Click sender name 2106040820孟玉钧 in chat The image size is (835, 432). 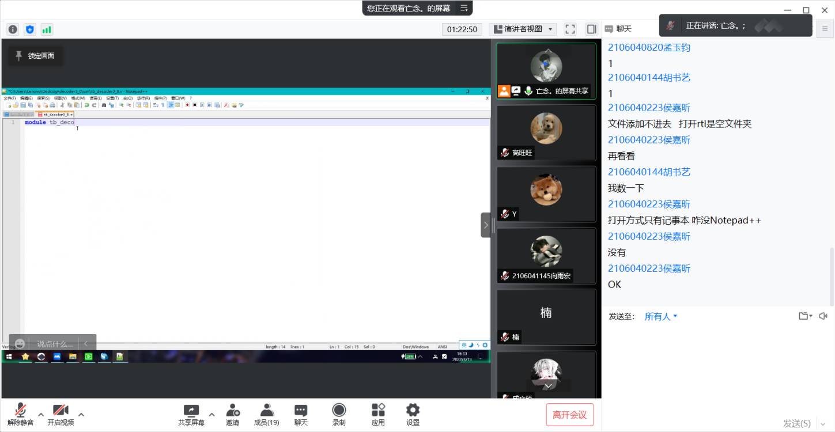pos(649,47)
